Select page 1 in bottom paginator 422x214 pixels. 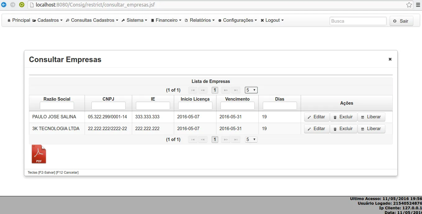coord(215,139)
